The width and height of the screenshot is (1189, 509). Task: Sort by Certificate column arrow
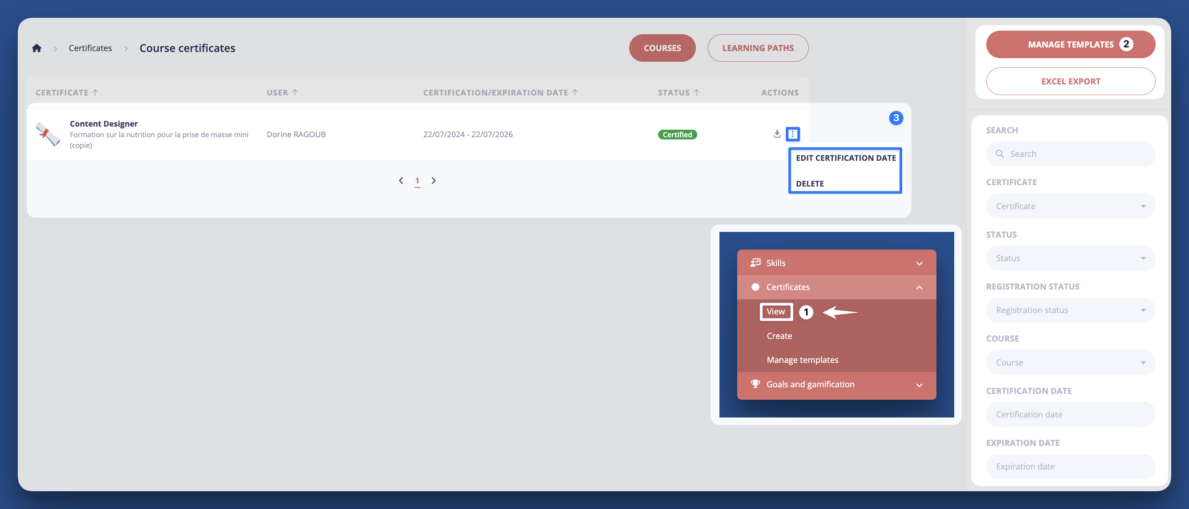[95, 92]
